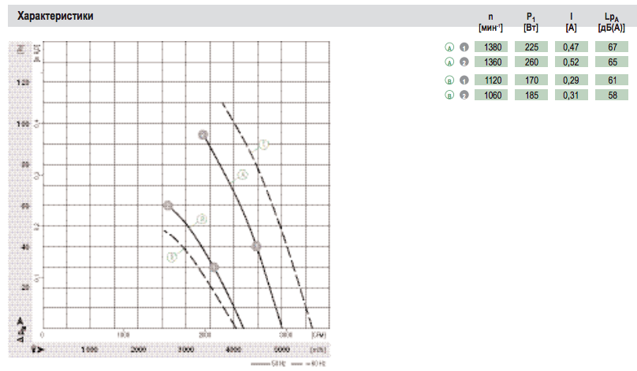Click the green A marker in the 1380 row
Screen dimensions: 637x371
(449, 47)
